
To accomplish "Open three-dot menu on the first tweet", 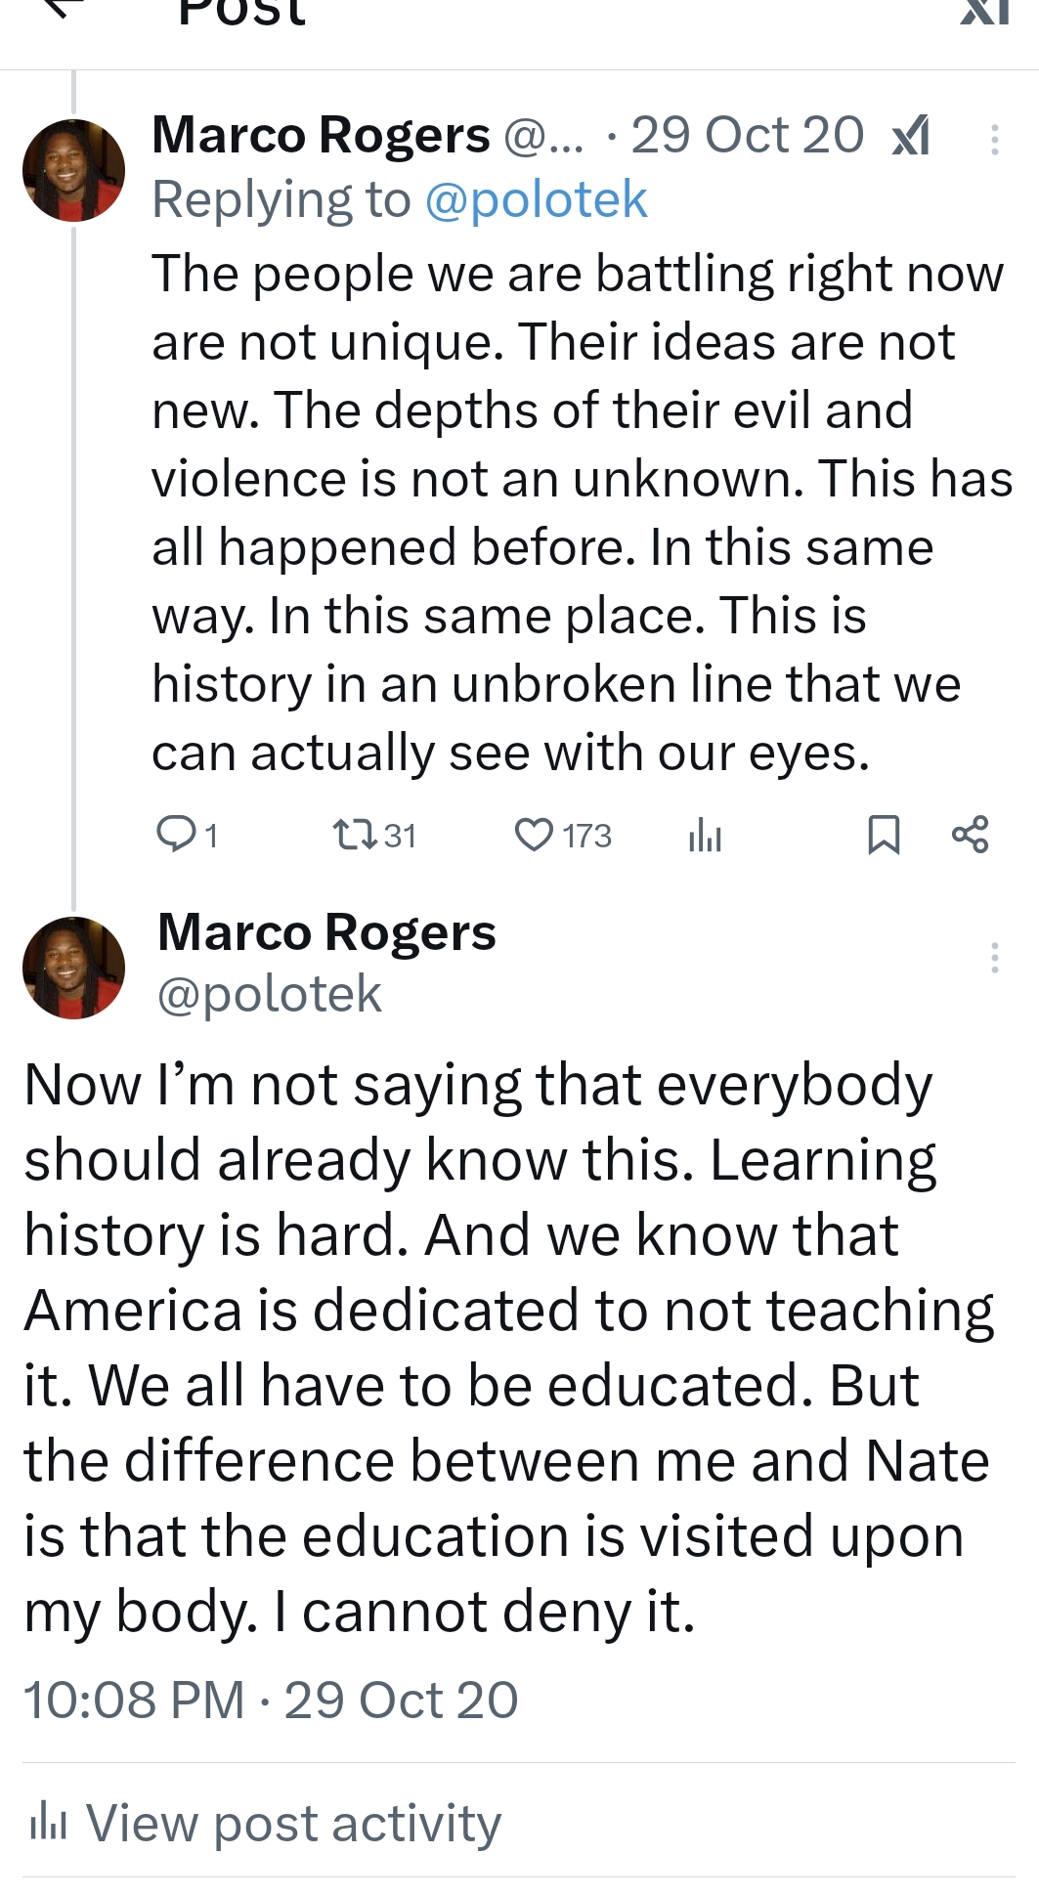I will pyautogui.click(x=994, y=140).
